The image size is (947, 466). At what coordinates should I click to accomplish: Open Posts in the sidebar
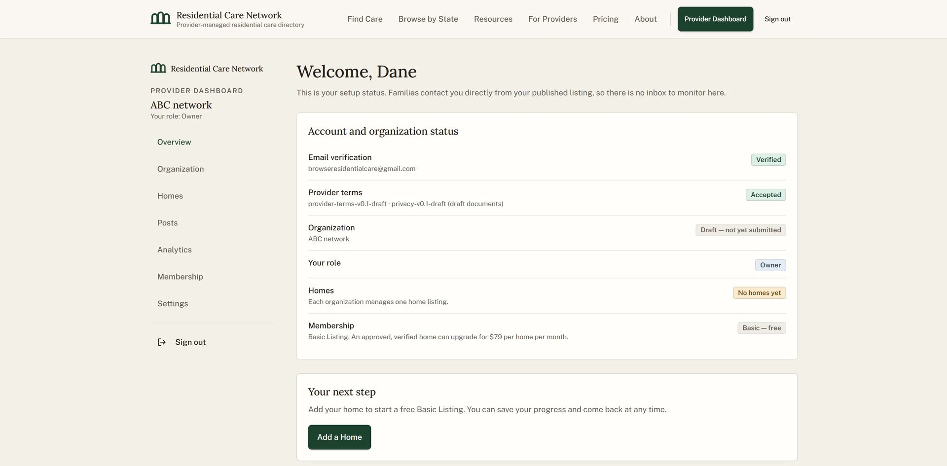pyautogui.click(x=167, y=223)
